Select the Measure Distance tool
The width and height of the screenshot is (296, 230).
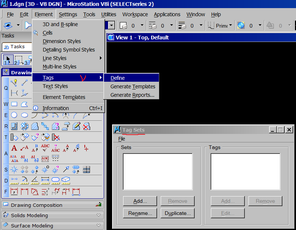tap(14, 180)
